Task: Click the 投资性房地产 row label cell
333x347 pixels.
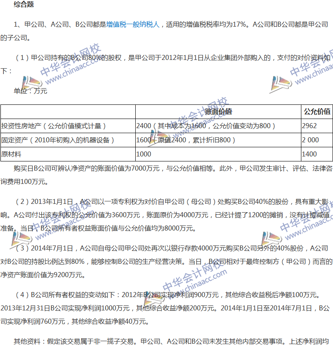Action: (54, 126)
